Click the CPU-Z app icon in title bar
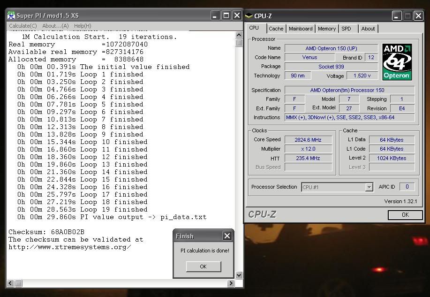Viewport: 430px width, 297px height. pyautogui.click(x=249, y=16)
